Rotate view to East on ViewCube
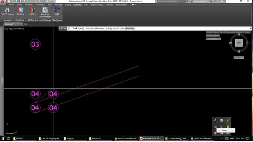This screenshot has height=142, width=253. point(247,43)
